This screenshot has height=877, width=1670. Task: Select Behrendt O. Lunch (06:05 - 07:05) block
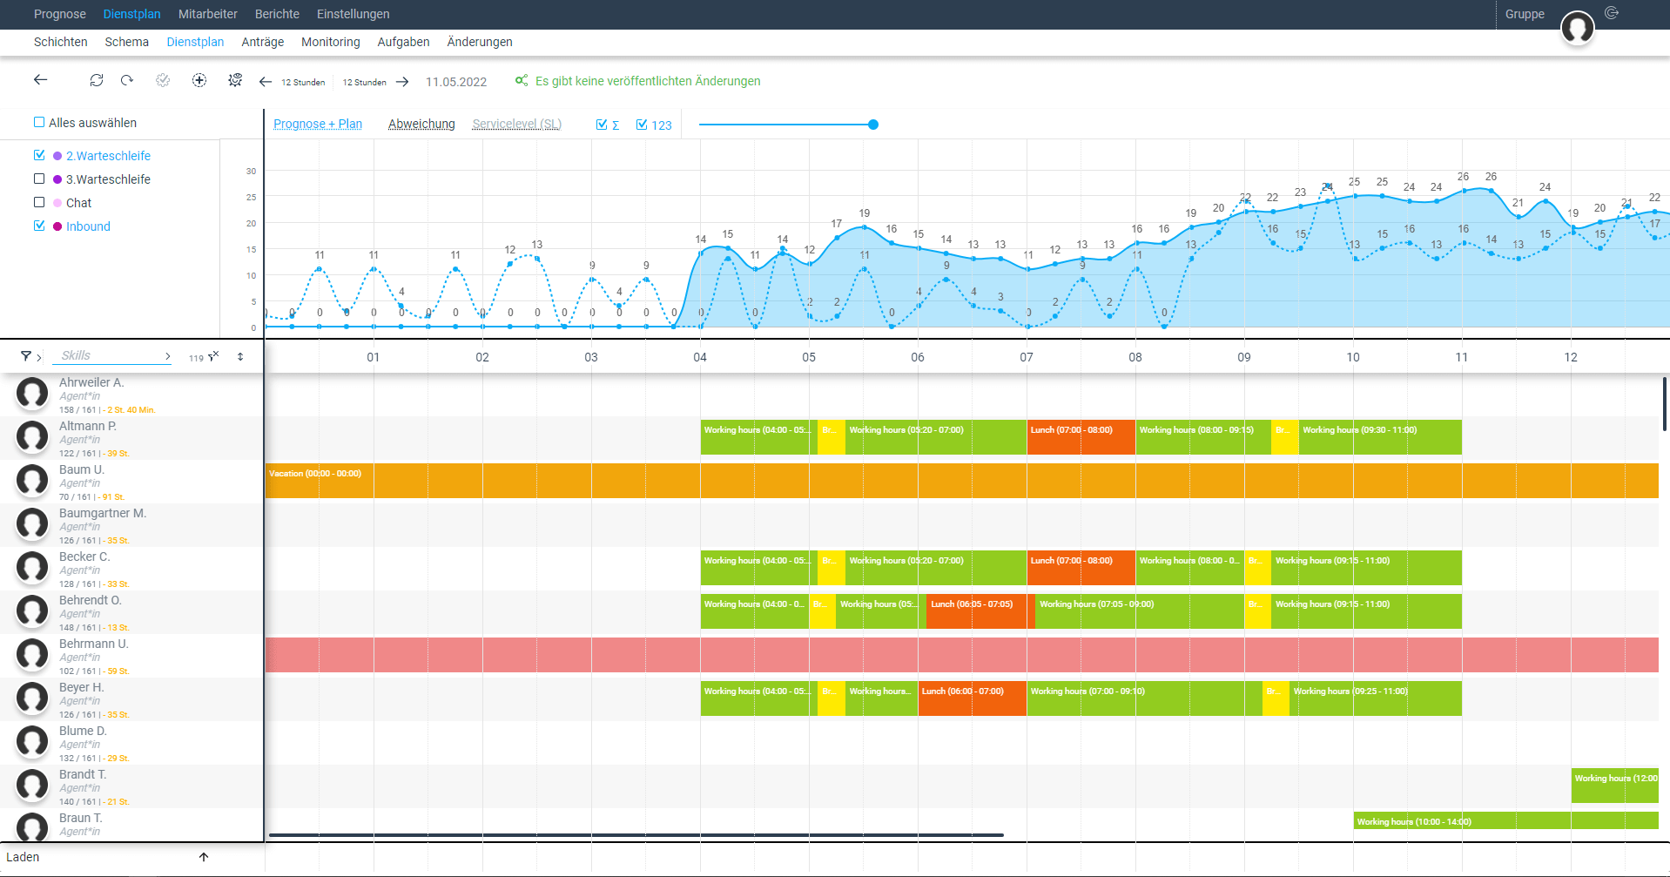pyautogui.click(x=980, y=611)
